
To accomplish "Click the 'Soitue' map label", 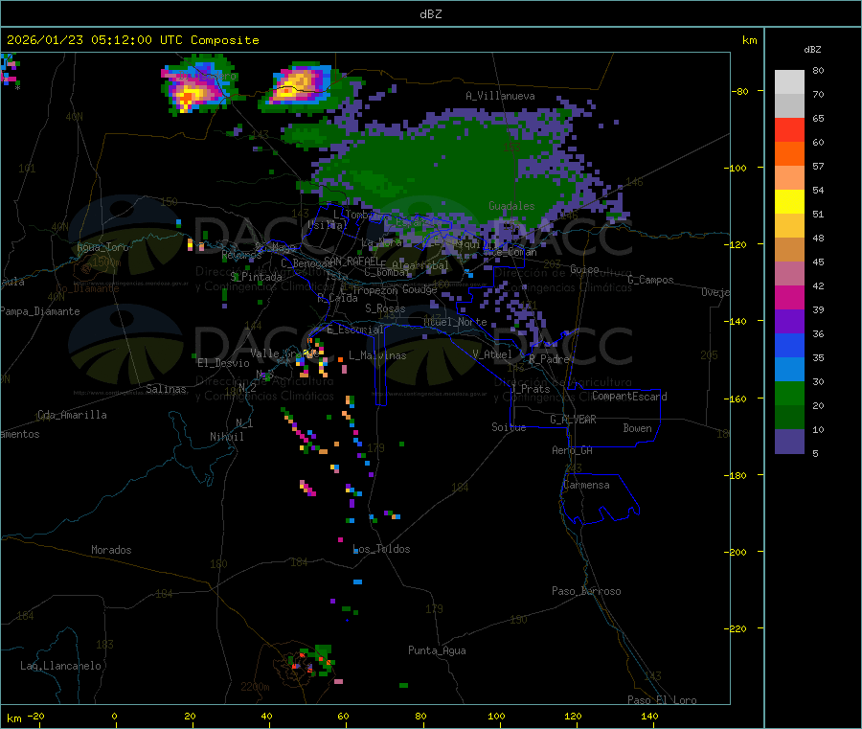I will [x=509, y=427].
